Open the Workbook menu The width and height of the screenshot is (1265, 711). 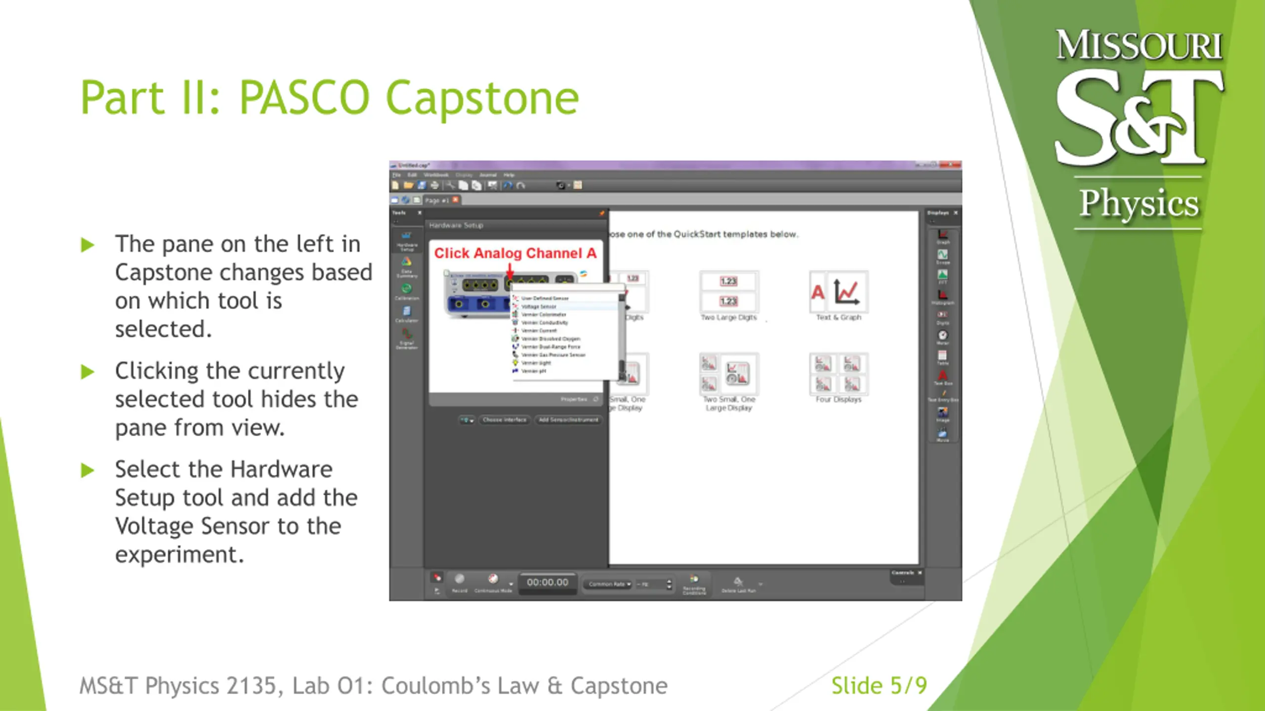(x=436, y=175)
